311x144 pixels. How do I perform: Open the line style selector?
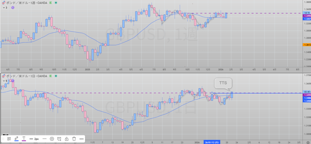pyautogui.click(x=44, y=139)
